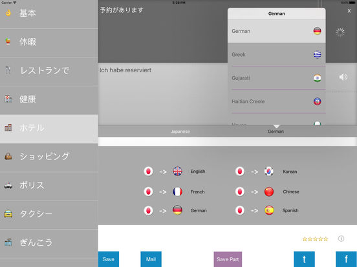Share via the Tumblr t button

pos(304,259)
